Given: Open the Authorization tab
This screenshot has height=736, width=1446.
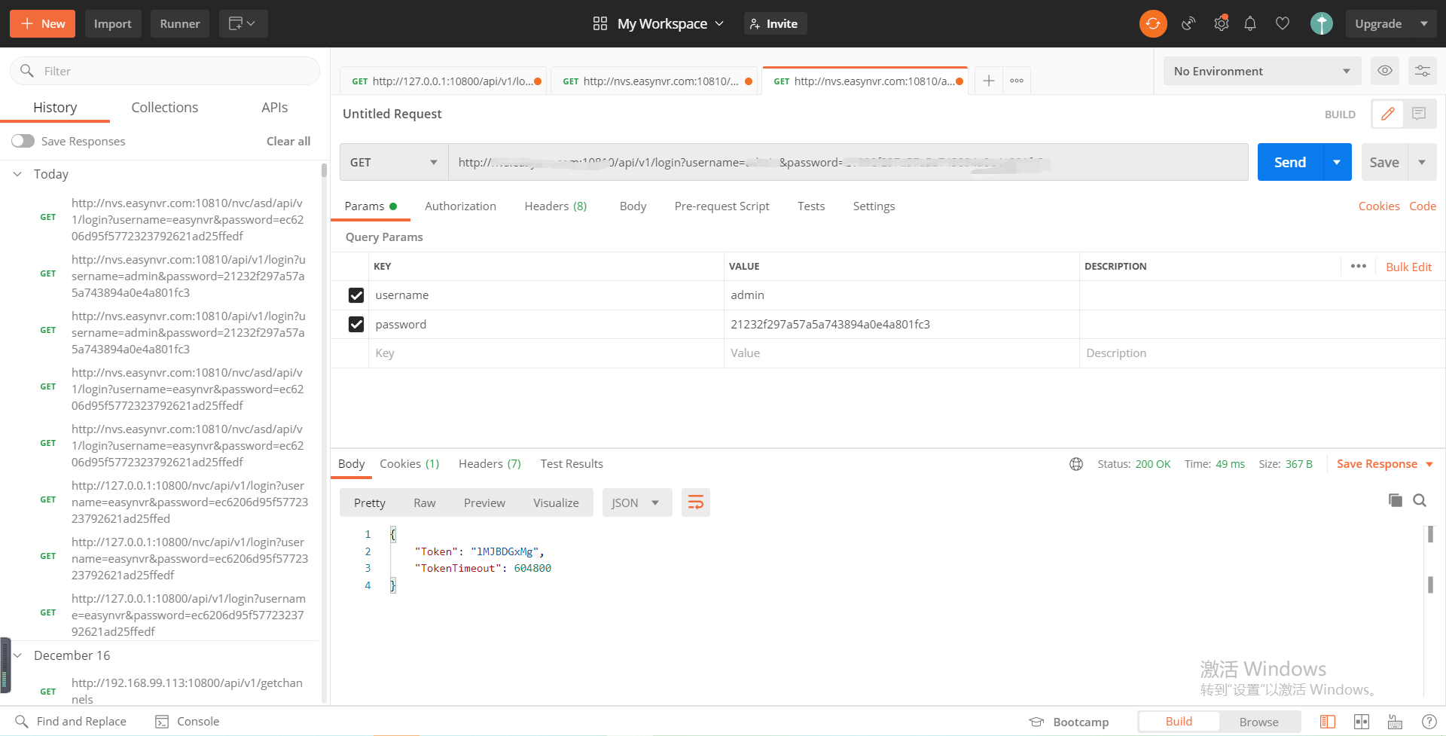Looking at the screenshot, I should coord(460,206).
